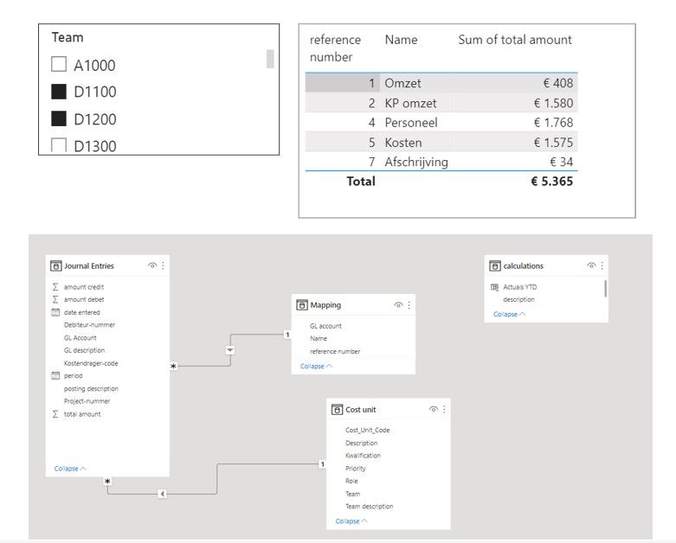Image resolution: width=676 pixels, height=543 pixels.
Task: Open more options menu on Cost unit
Action: pos(444,409)
